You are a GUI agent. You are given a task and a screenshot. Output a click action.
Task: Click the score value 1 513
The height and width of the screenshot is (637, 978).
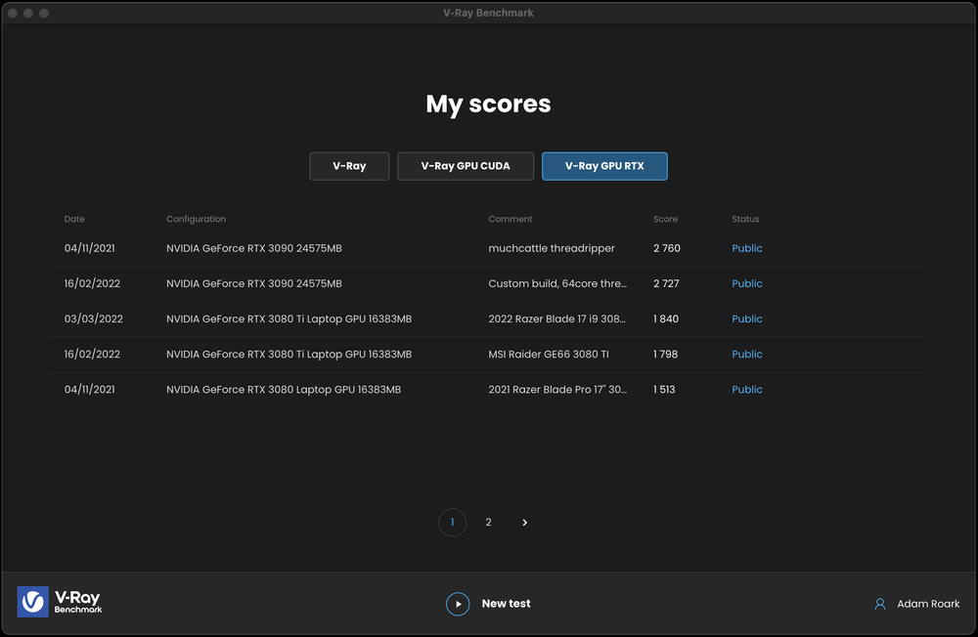(x=664, y=390)
